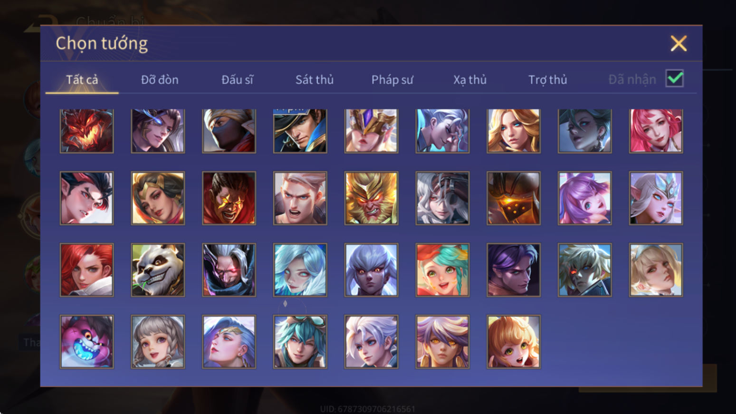Screen dimensions: 736x414
Task: Close the Chọn tướng dialog
Action: [679, 43]
